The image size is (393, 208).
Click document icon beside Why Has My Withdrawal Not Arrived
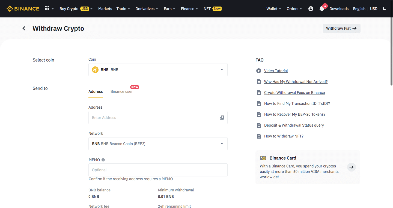pos(259,82)
